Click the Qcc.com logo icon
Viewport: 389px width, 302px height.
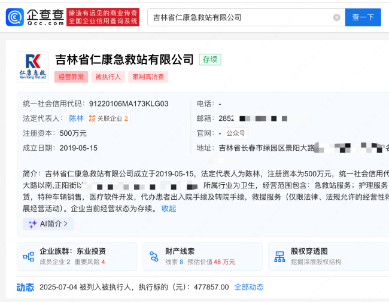pyautogui.click(x=15, y=17)
